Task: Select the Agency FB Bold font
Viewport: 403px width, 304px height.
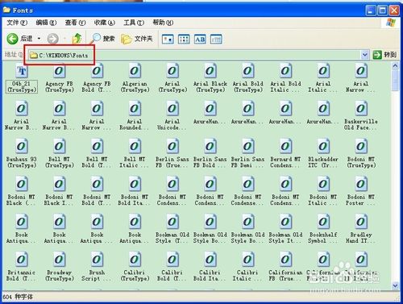Action: 97,78
